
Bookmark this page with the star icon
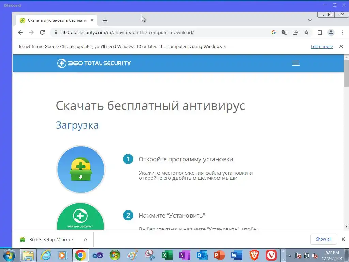click(x=306, y=32)
